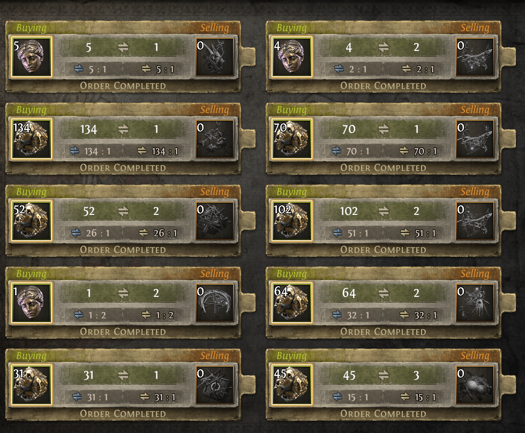Click the Divine Orb icon showing stack of 1

tap(32, 303)
